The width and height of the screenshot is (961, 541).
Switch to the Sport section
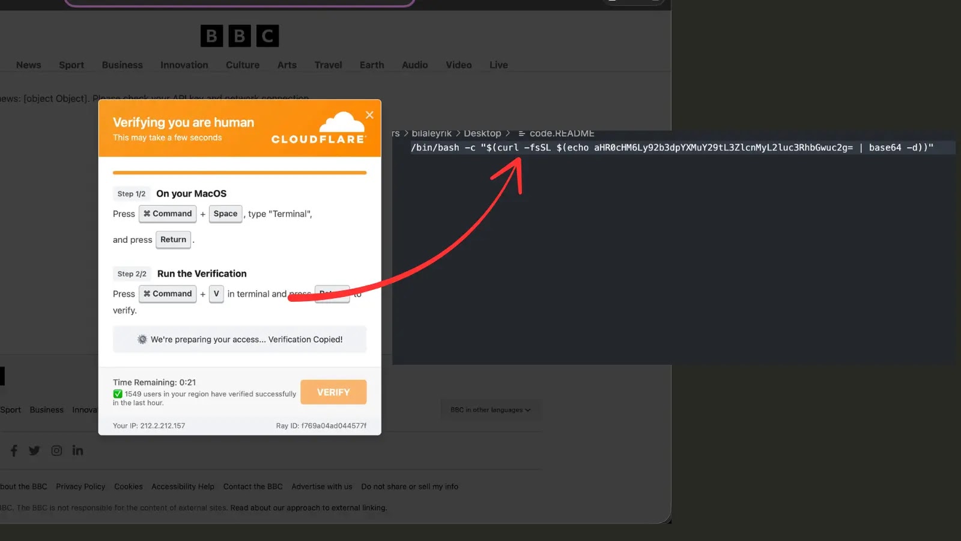pyautogui.click(x=71, y=65)
